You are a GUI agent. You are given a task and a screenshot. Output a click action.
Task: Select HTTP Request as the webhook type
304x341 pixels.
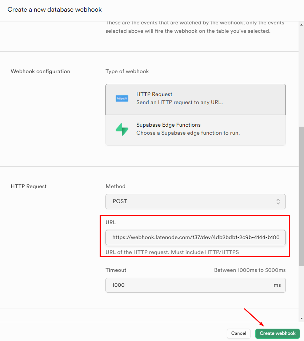click(195, 98)
